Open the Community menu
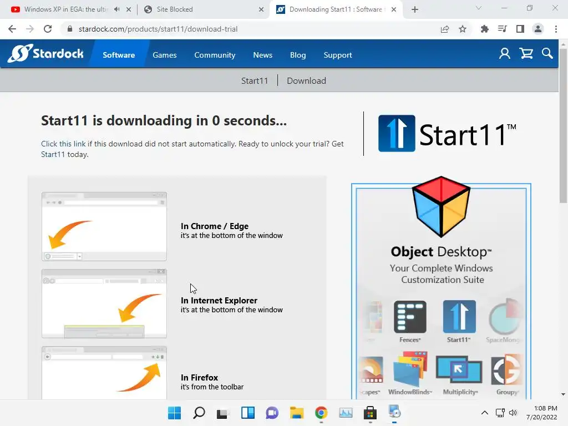This screenshot has width=568, height=426. click(x=215, y=55)
